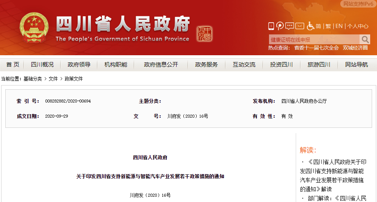Open the 政务服务 navigation menu

[x=206, y=65]
